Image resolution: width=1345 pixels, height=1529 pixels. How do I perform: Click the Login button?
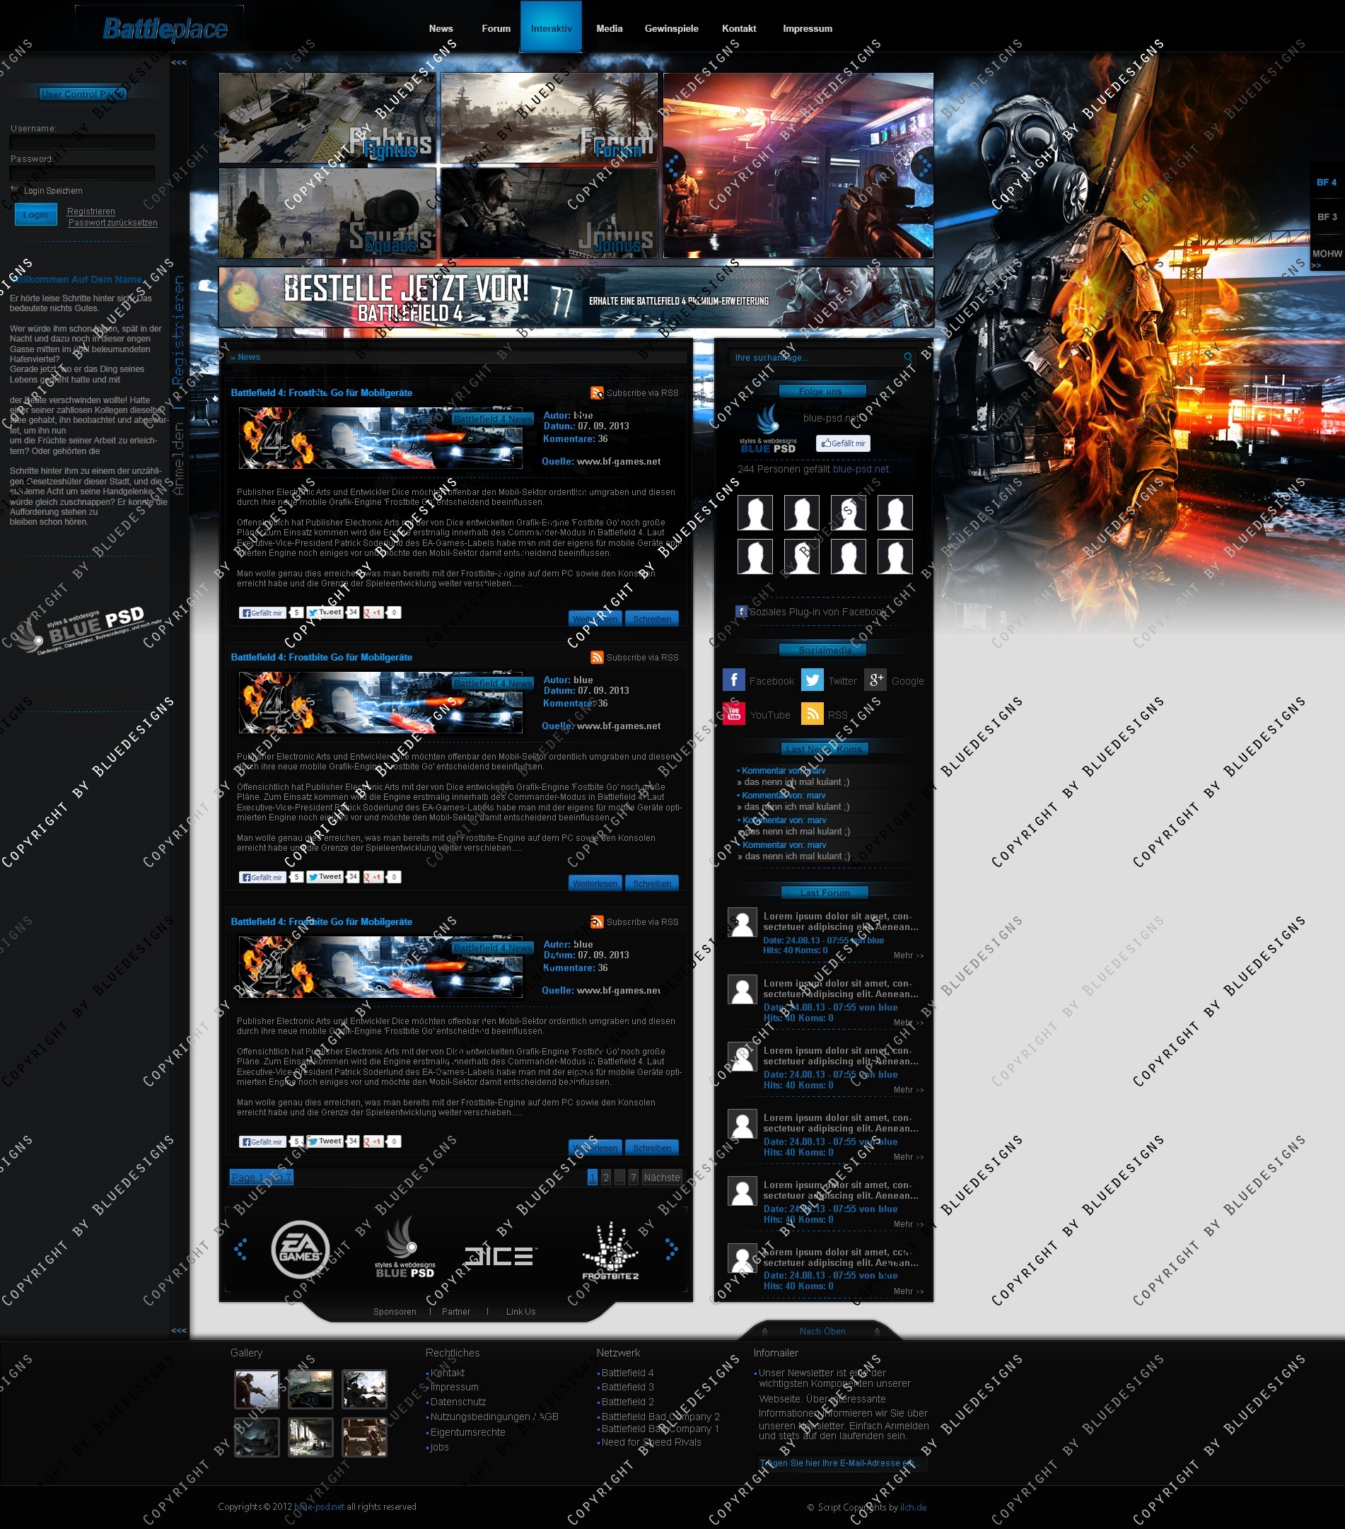click(35, 215)
